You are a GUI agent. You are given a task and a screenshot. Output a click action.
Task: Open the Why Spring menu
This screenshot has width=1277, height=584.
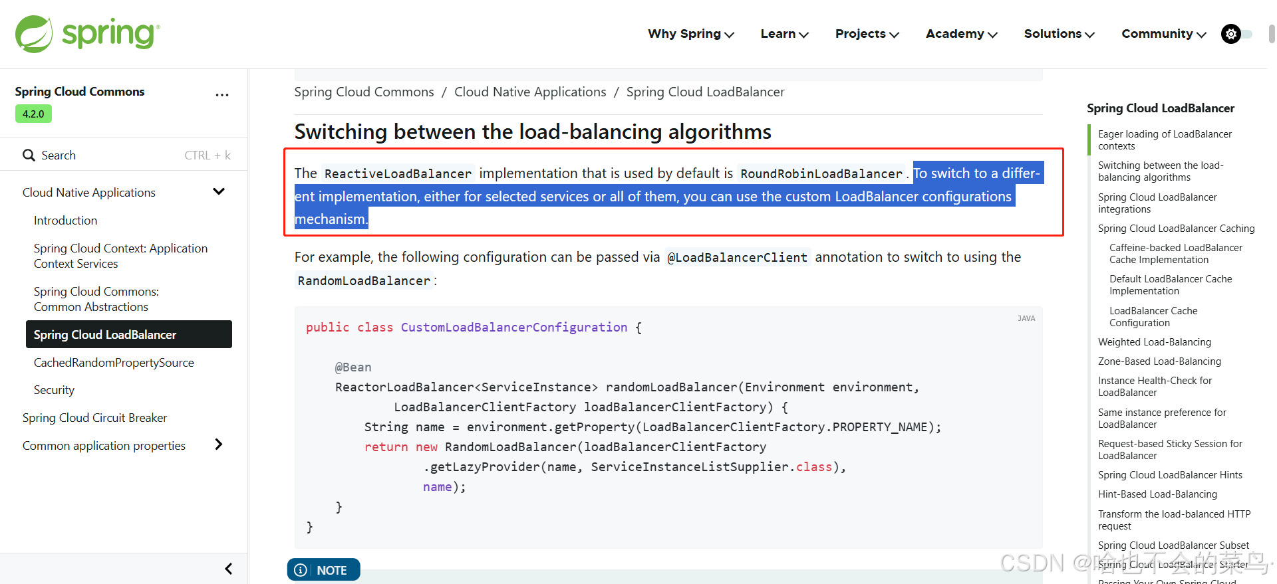coord(691,34)
